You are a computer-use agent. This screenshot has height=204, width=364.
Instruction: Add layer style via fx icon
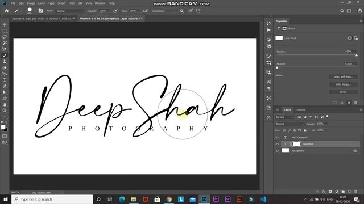(324, 192)
